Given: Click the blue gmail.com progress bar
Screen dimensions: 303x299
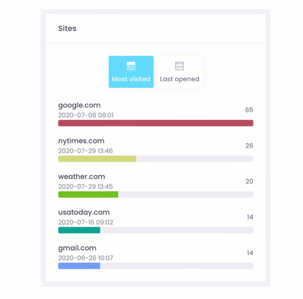Looking at the screenshot, I should [79, 266].
